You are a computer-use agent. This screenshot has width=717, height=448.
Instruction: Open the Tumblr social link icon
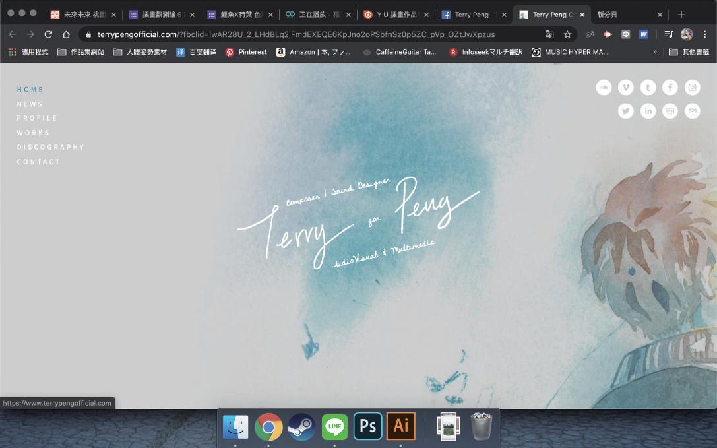[x=648, y=87]
